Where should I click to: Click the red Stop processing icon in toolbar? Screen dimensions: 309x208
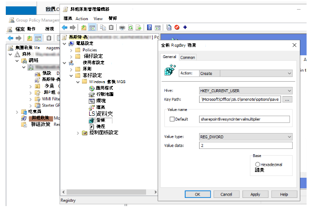pos(177,27)
